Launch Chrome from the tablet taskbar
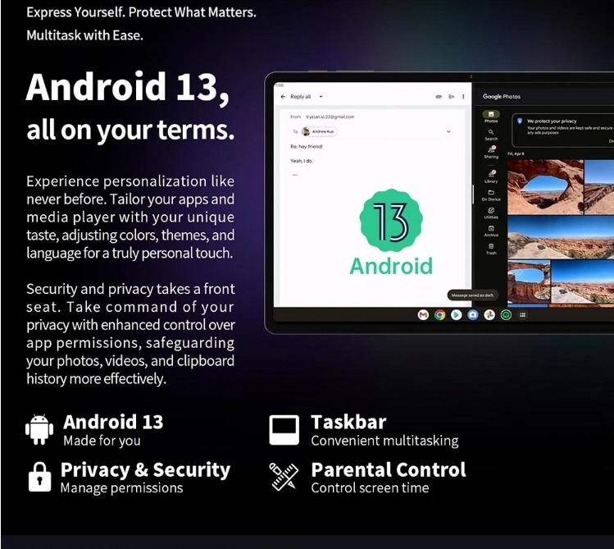This screenshot has height=549, width=614. tap(439, 314)
